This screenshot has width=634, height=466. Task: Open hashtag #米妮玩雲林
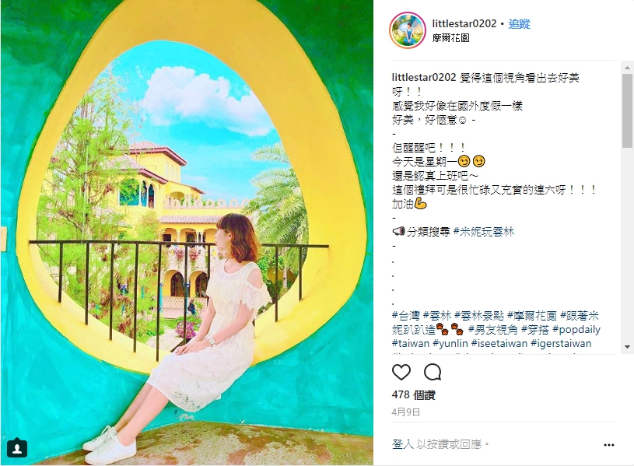pyautogui.click(x=484, y=232)
